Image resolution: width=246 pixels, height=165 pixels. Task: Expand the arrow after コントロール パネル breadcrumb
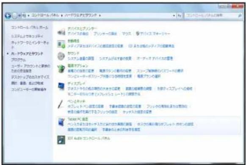(x=62, y=16)
